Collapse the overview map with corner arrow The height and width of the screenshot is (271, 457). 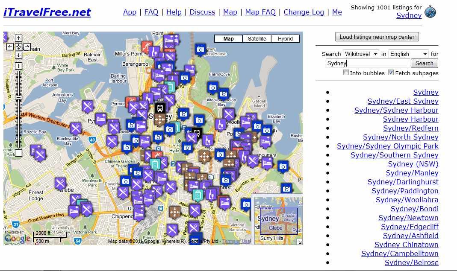pos(299,242)
